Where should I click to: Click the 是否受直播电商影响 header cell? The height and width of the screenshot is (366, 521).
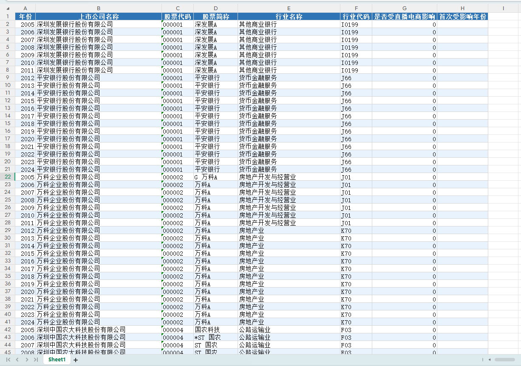[405, 17]
